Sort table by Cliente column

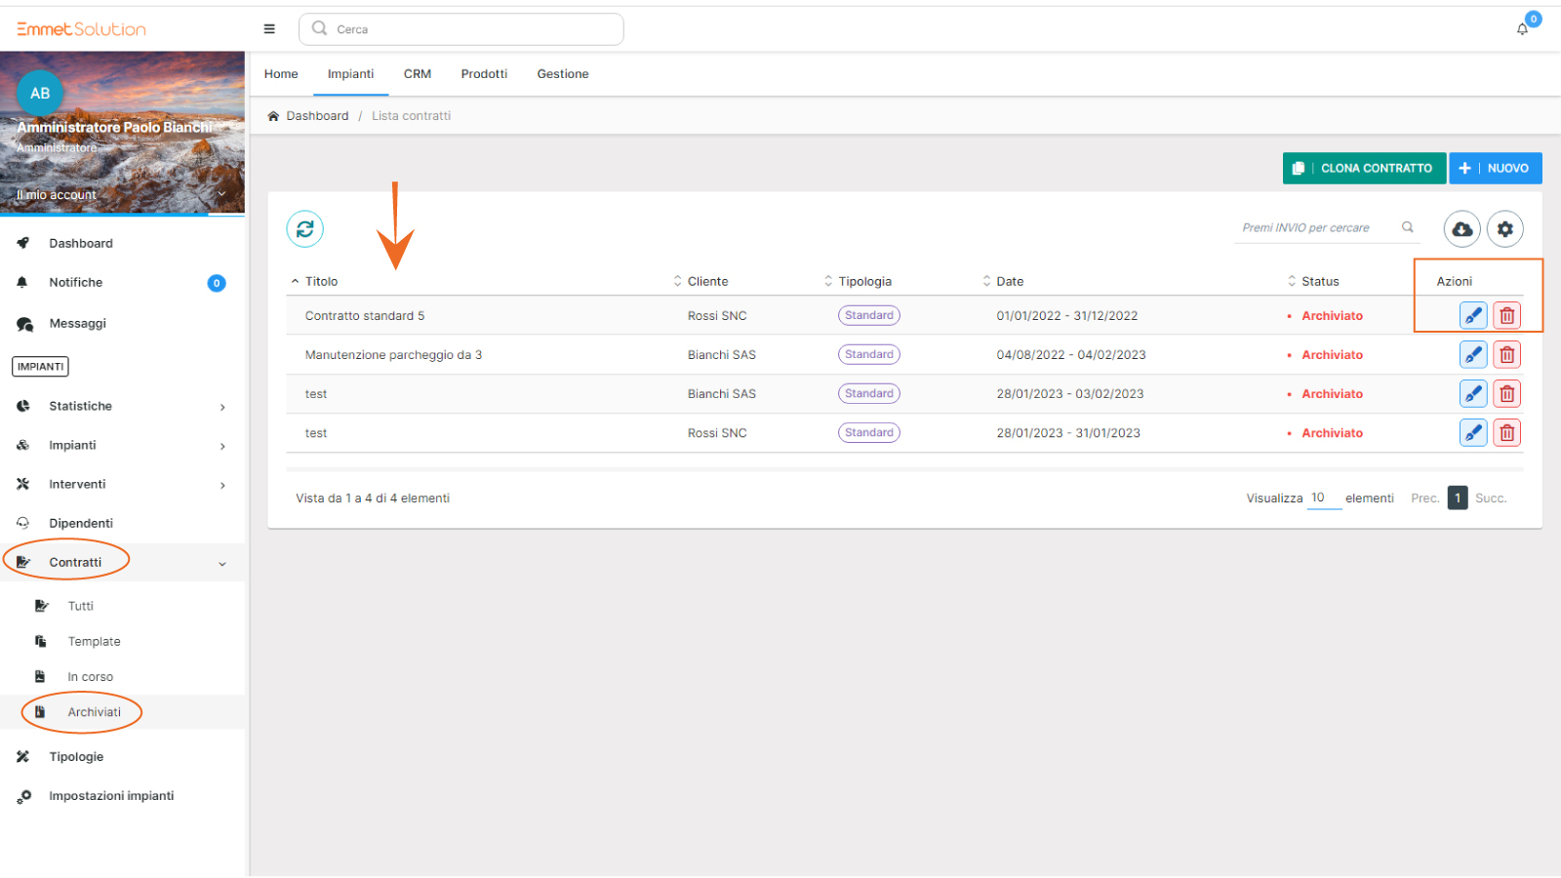pos(706,282)
